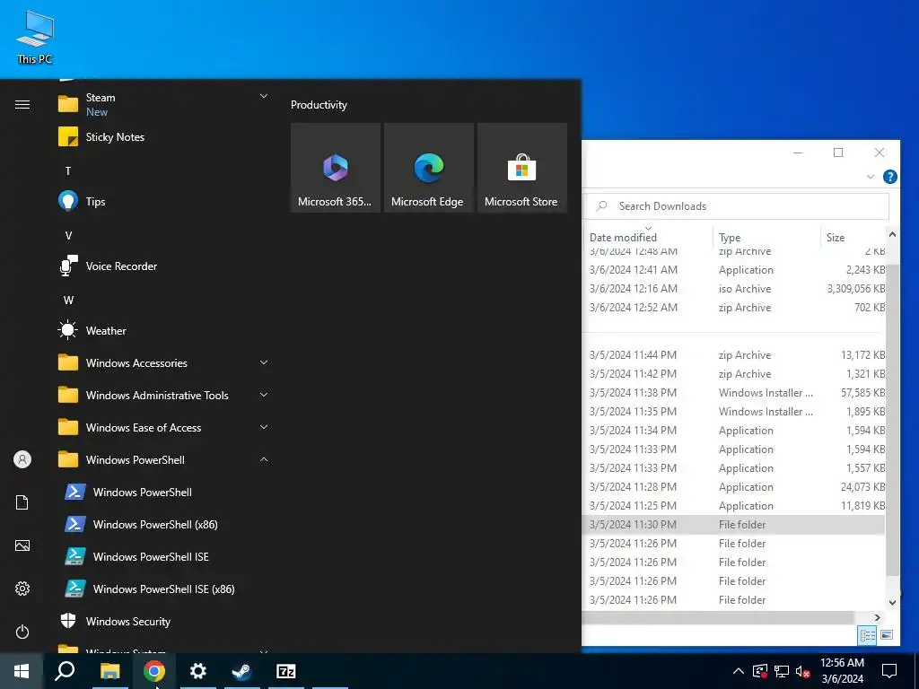Viewport: 919px width, 689px height.
Task: Click the Productivity group heading
Action: pos(319,105)
